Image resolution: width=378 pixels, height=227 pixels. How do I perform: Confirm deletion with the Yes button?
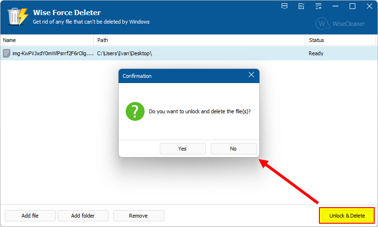[x=182, y=149]
